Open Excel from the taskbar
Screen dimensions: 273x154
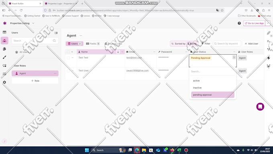(179, 150)
